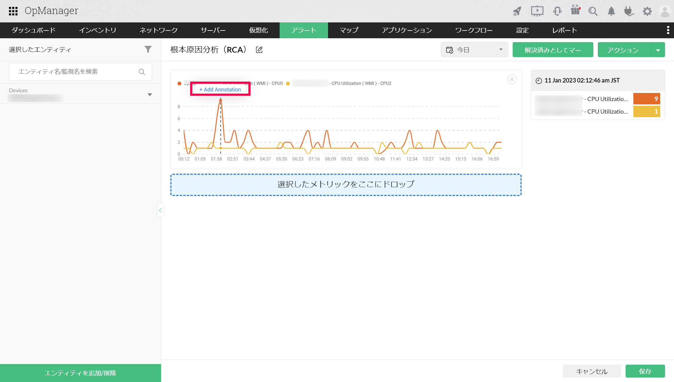Collapse the left entity panel
This screenshot has height=382, width=674.
coord(160,210)
